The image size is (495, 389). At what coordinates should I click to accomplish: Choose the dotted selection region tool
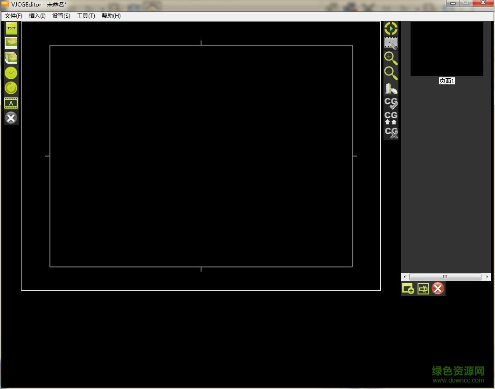(391, 43)
